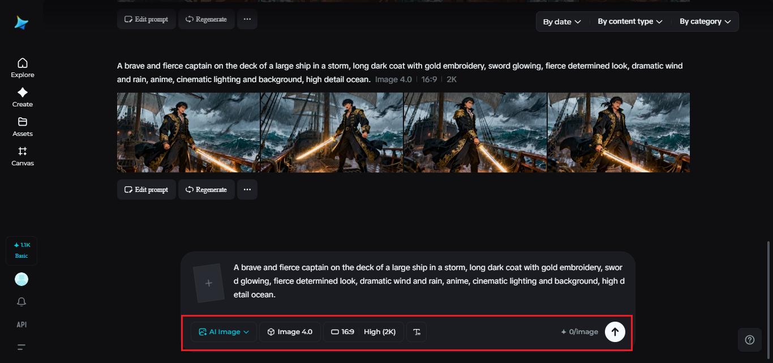Click Edit prompt below the captain images
773x363 pixels.
(147, 190)
